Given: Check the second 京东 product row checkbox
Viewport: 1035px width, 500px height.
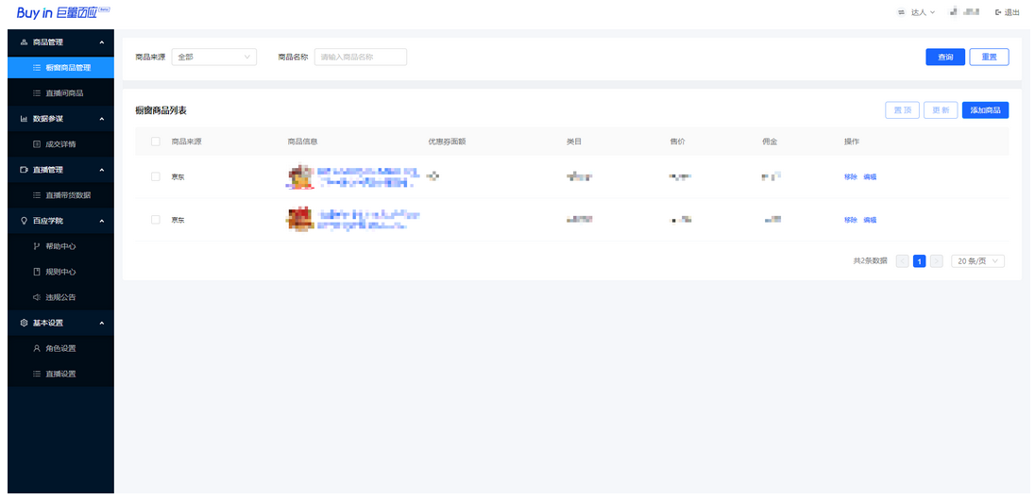Looking at the screenshot, I should click(x=155, y=220).
